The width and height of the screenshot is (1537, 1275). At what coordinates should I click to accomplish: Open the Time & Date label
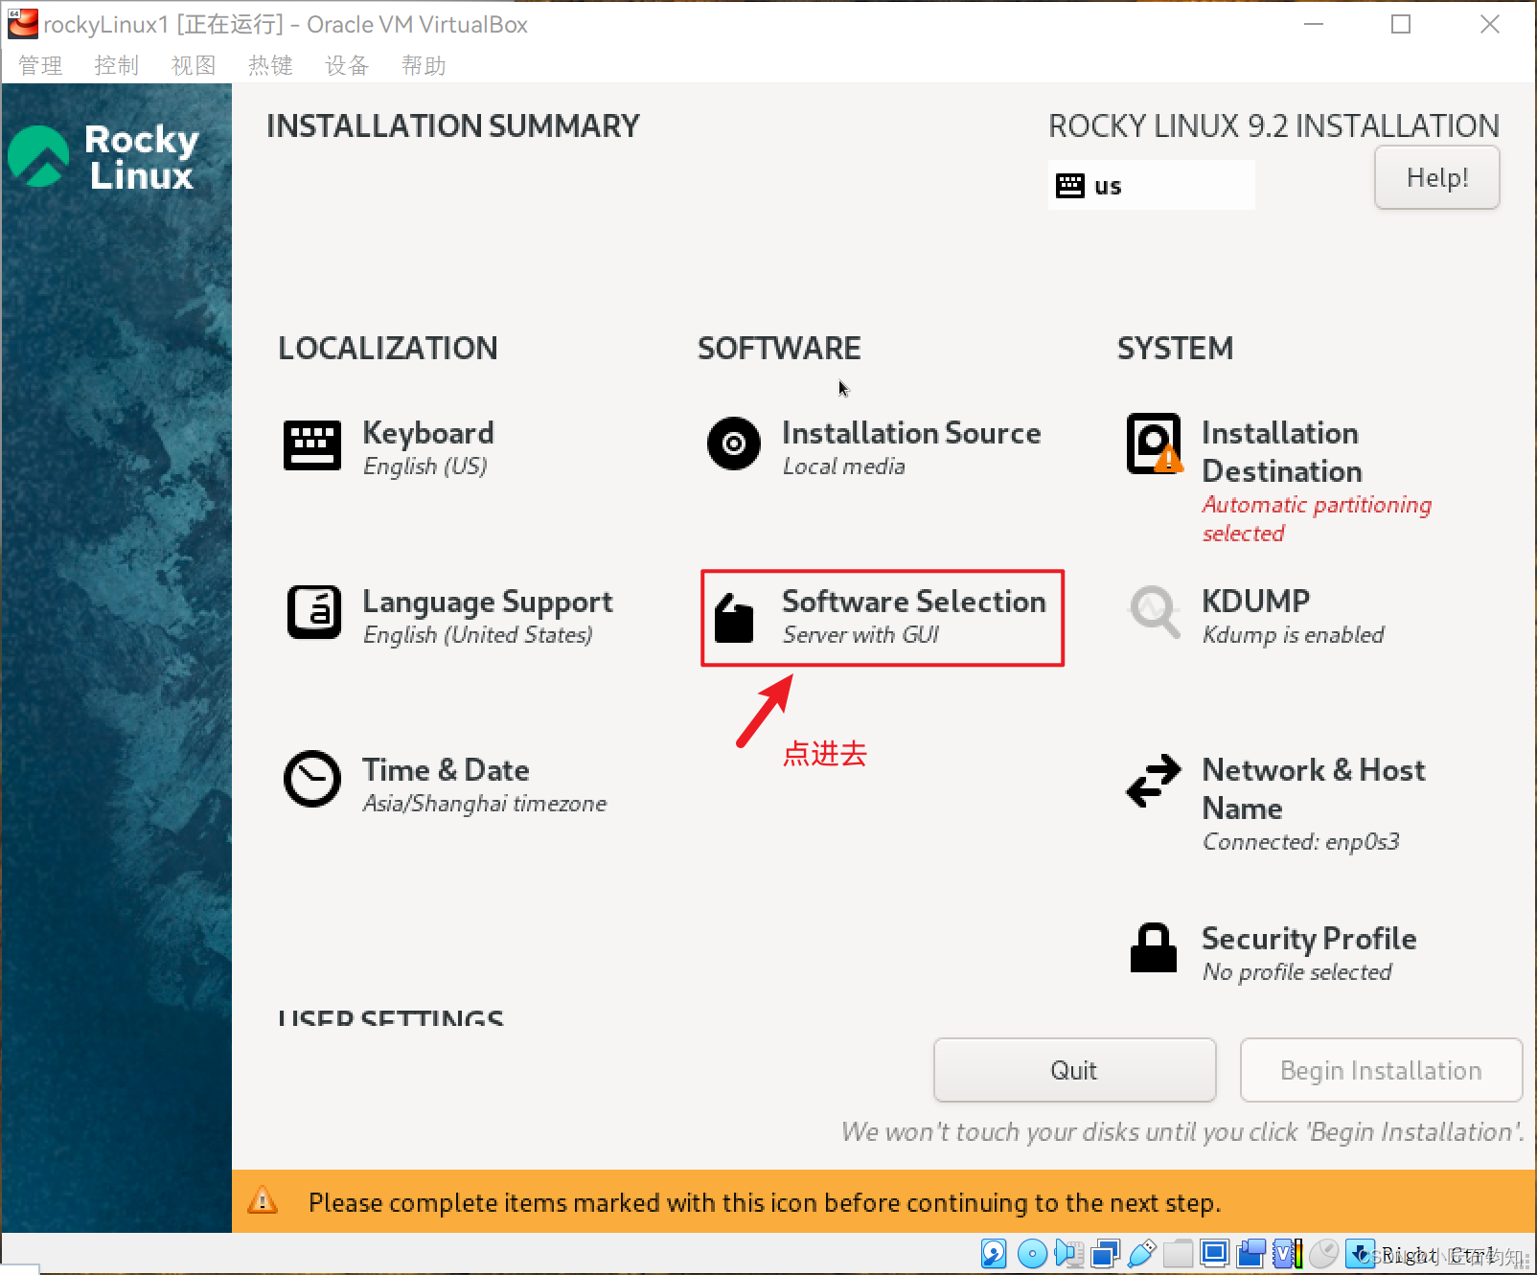pos(446,770)
